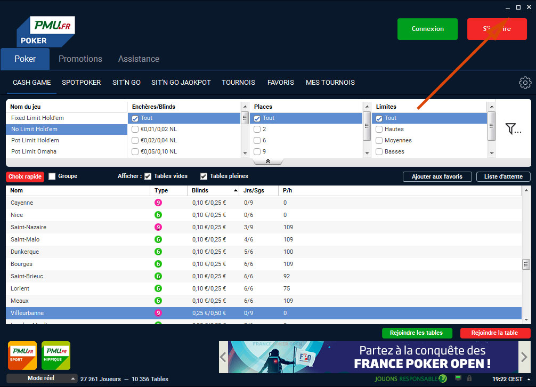536x387 pixels.
Task: Expand the time zone arrow beside CEST
Action: (528, 379)
